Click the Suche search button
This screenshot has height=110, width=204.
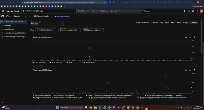pos(147,11)
